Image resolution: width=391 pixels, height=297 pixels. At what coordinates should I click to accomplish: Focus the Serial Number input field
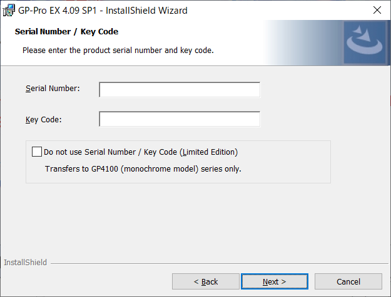pyautogui.click(x=180, y=90)
